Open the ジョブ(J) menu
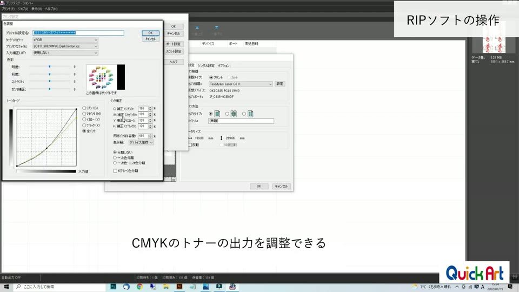Viewport: 519px width, 292px height. [23, 9]
